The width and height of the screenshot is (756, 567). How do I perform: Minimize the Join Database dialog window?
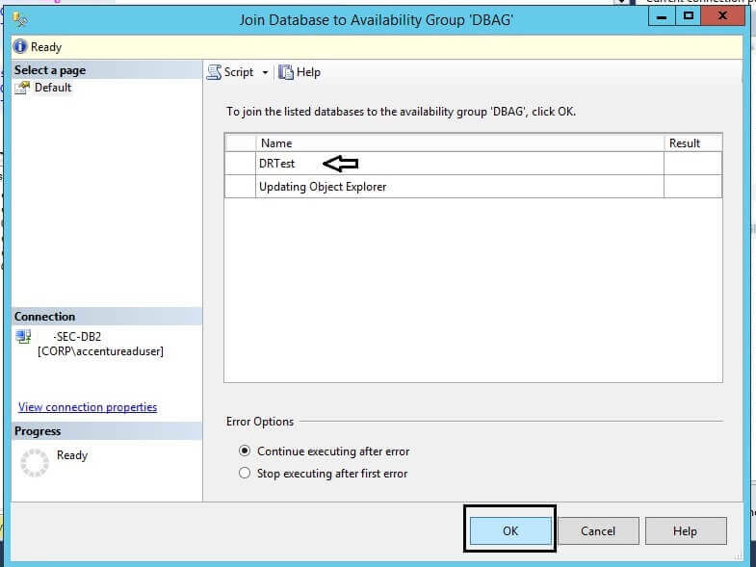662,15
